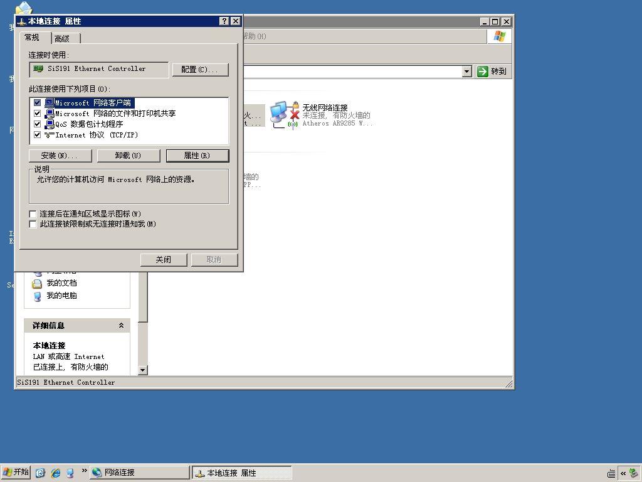Image resolution: width=642 pixels, height=482 pixels.
Task: Click the address bar field in 网络连接 window
Action: pyautogui.click(x=352, y=72)
